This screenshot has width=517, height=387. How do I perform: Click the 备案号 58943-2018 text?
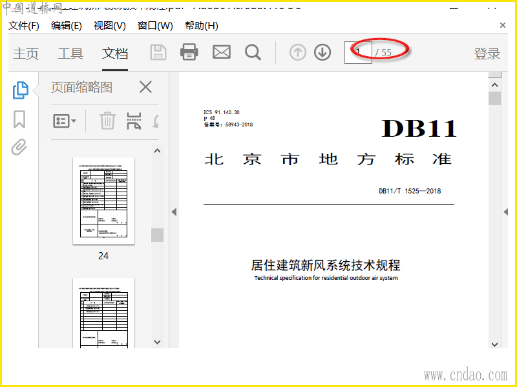[x=228, y=124]
